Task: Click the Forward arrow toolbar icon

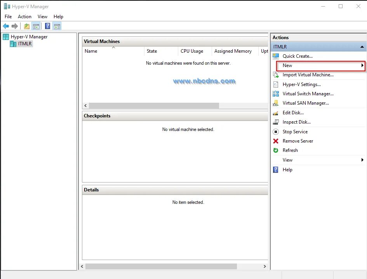Action: pyautogui.click(x=15, y=26)
